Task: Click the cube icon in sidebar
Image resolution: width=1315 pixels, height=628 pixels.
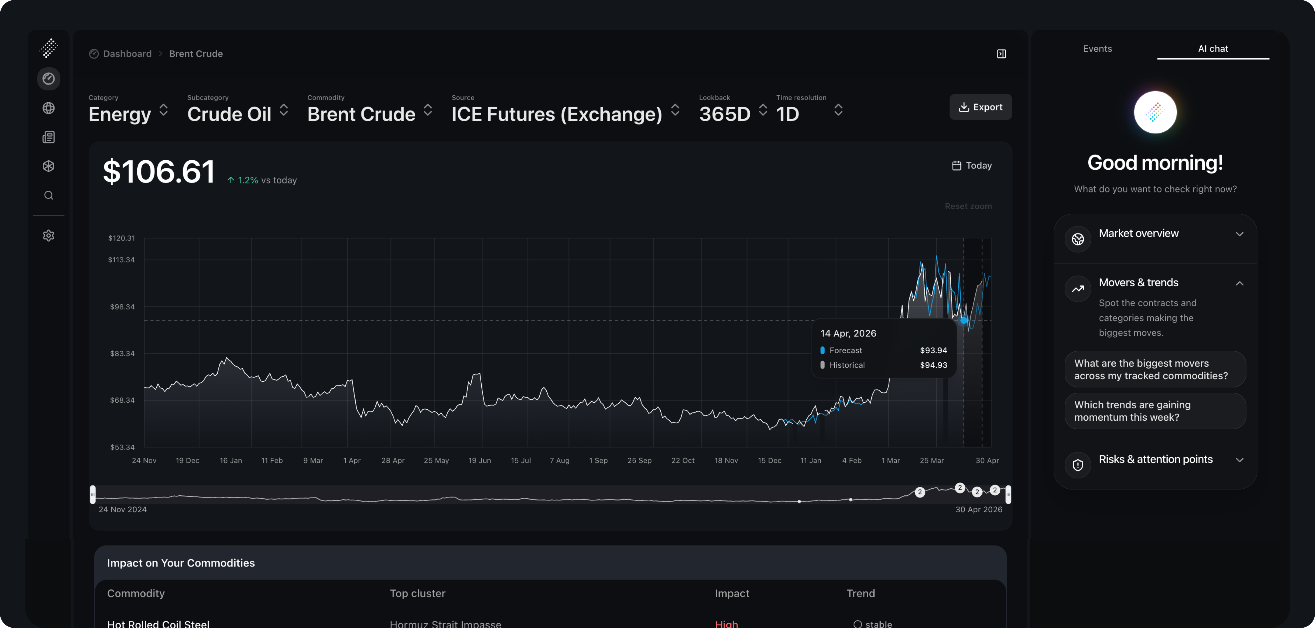Action: point(48,166)
